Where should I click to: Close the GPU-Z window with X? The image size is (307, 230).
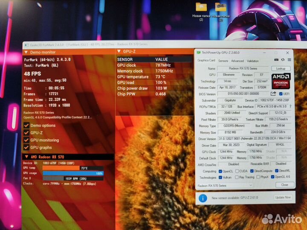(x=287, y=53)
